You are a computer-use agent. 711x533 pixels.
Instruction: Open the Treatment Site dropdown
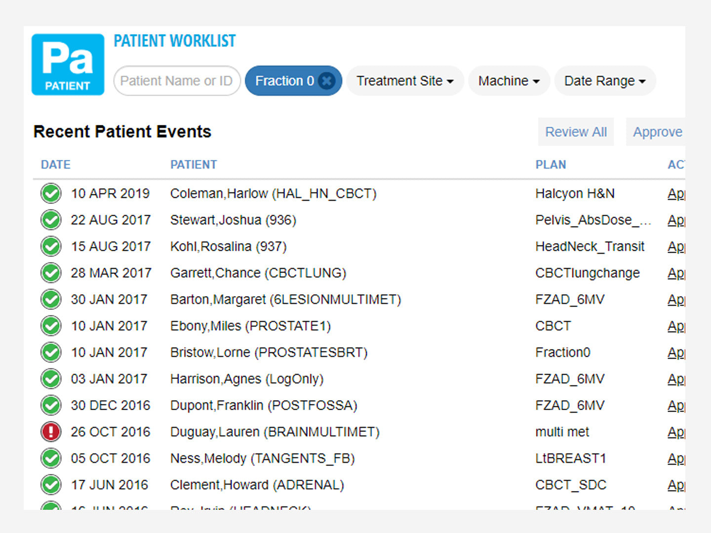[404, 80]
